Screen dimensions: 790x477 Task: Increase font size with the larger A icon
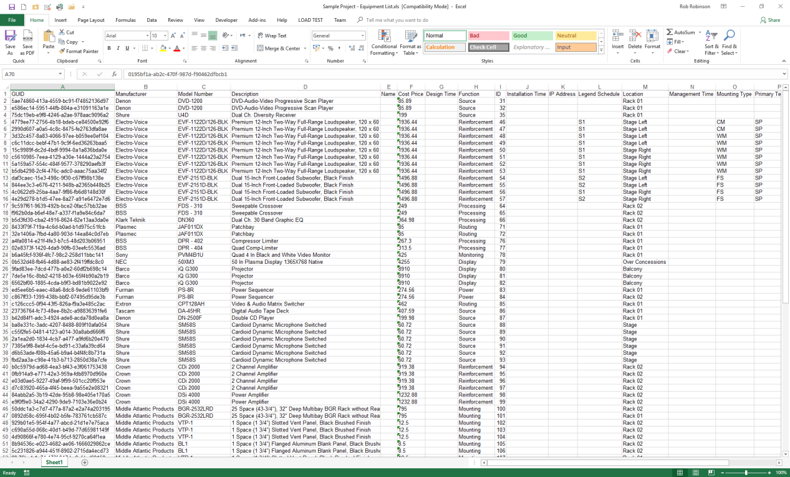click(x=173, y=36)
